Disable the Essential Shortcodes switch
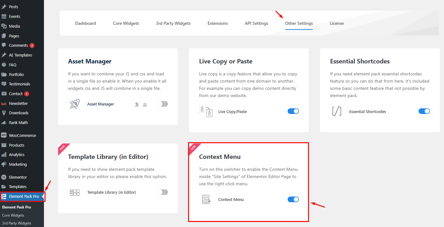The width and height of the screenshot is (444, 227). [424, 111]
